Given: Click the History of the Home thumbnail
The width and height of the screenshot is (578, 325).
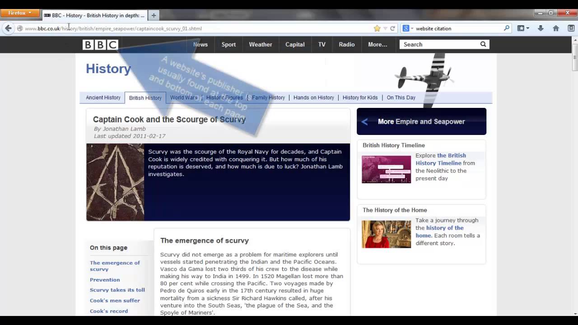Looking at the screenshot, I should tap(387, 234).
